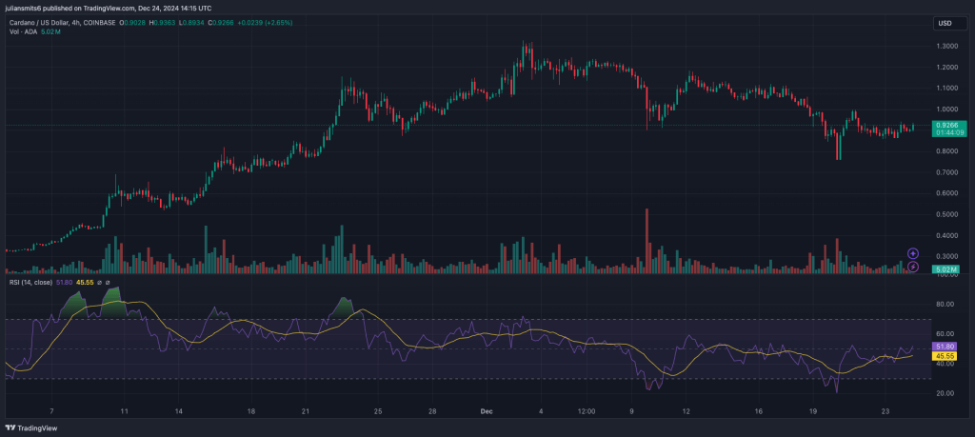Click the green 5.02M volume axis label
This screenshot has height=437, width=975.
coord(944,269)
